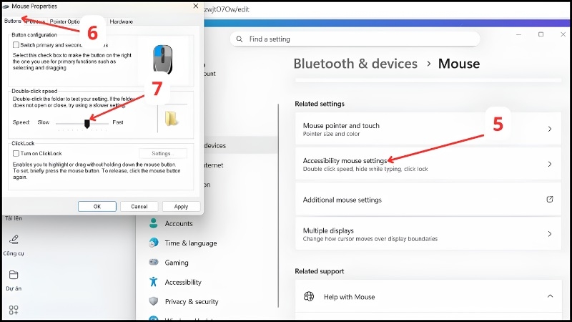Screen dimensions: 572x322
Task: Click the Accessibility figure icon
Action: click(x=154, y=281)
